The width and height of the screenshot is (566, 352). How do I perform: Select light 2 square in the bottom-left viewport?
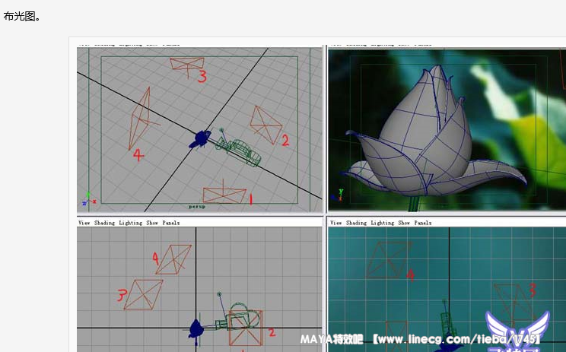tap(244, 328)
